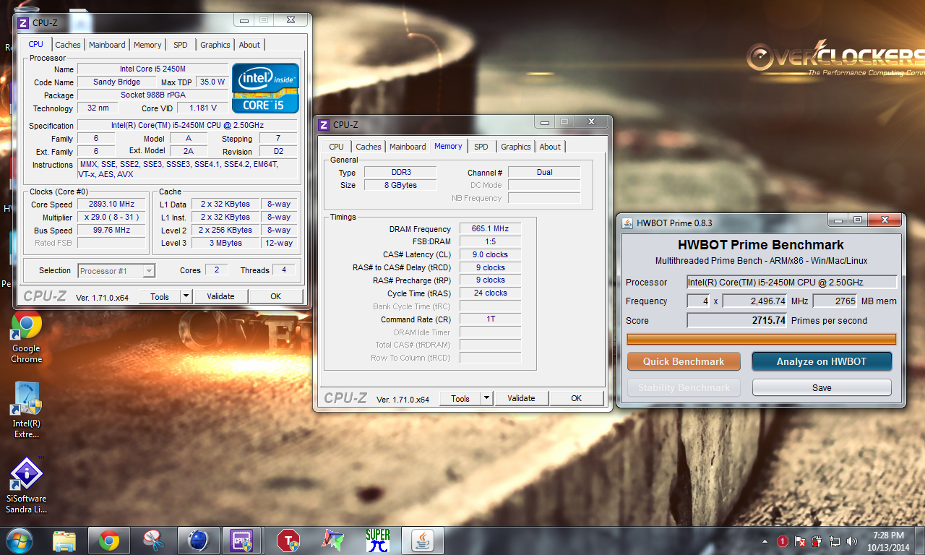This screenshot has height=555, width=925.
Task: Open Graphics tab in the CPU window
Action: [215, 45]
